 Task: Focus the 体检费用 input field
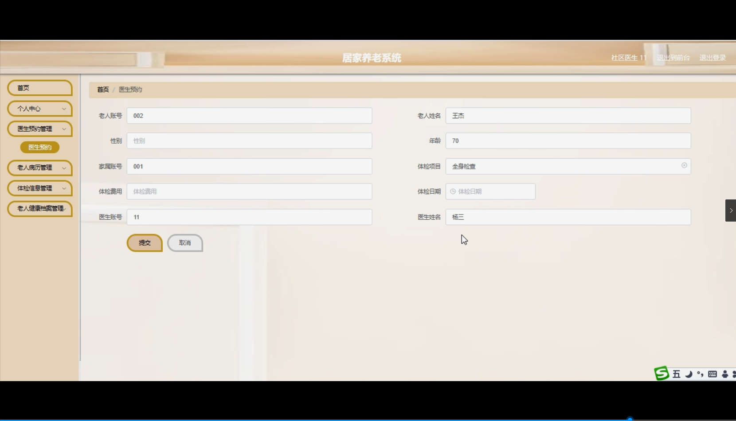pos(249,191)
